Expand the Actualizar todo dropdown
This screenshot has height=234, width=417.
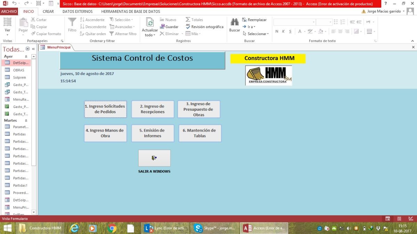click(x=150, y=35)
